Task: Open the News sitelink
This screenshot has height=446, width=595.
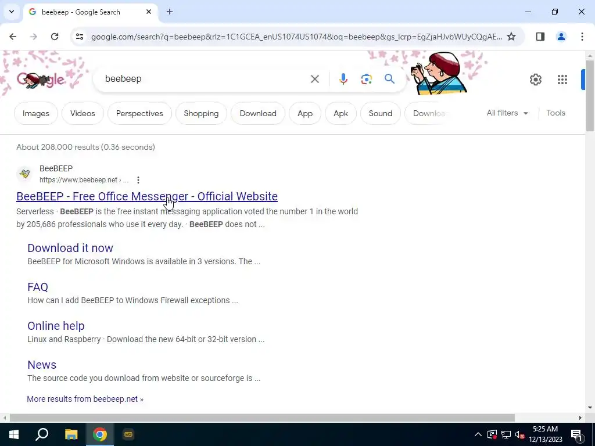Action: (x=42, y=365)
